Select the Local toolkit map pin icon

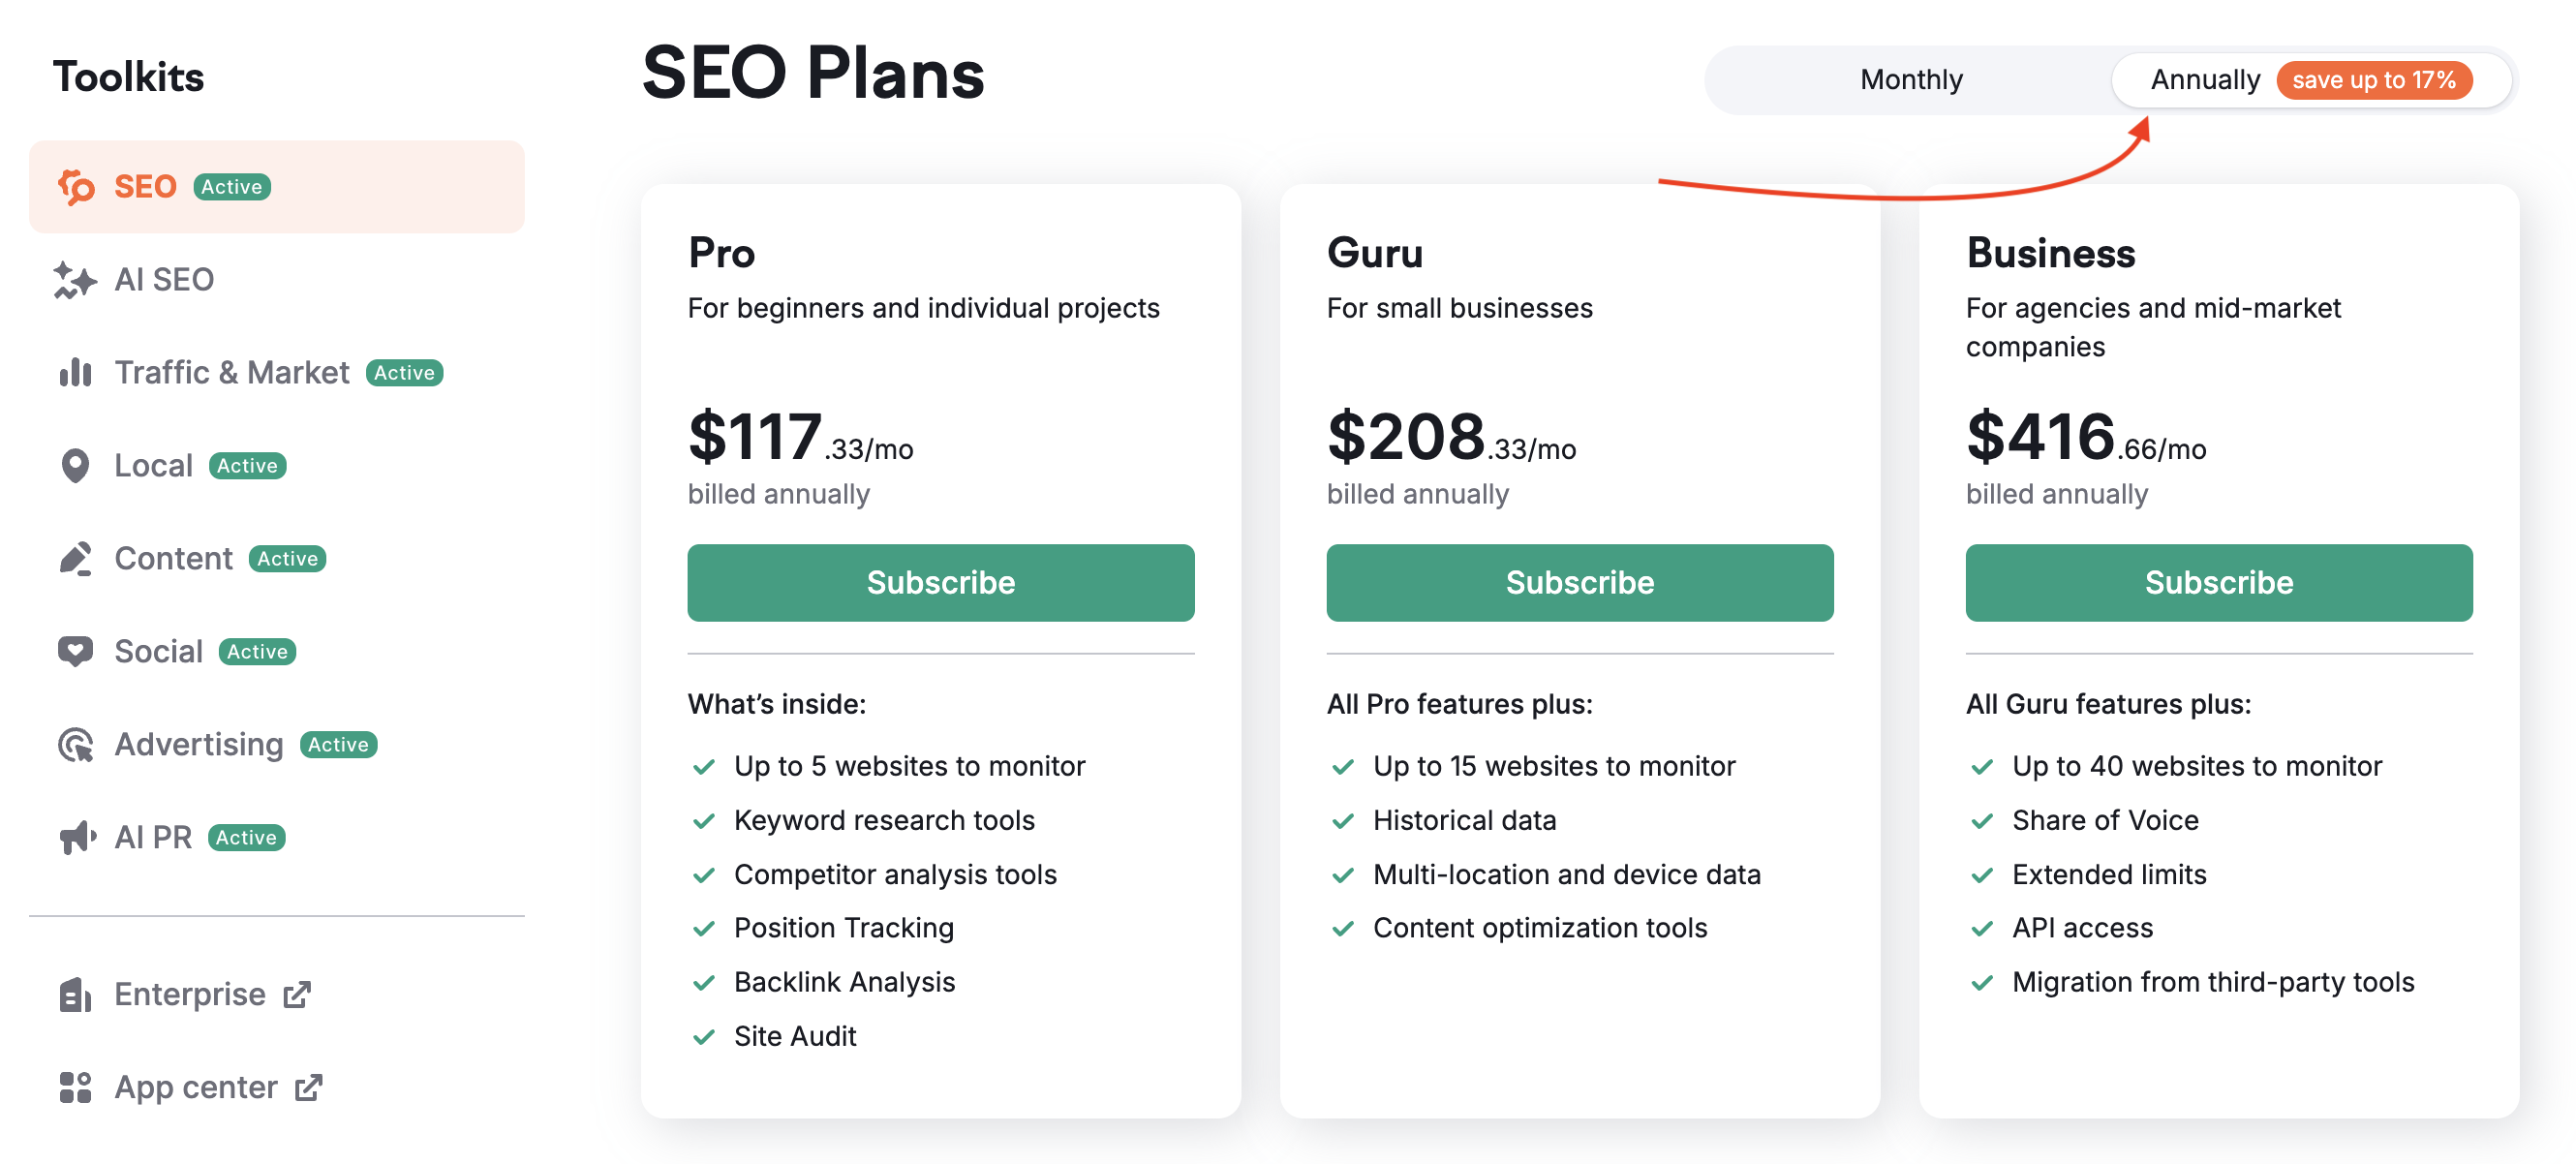76,465
